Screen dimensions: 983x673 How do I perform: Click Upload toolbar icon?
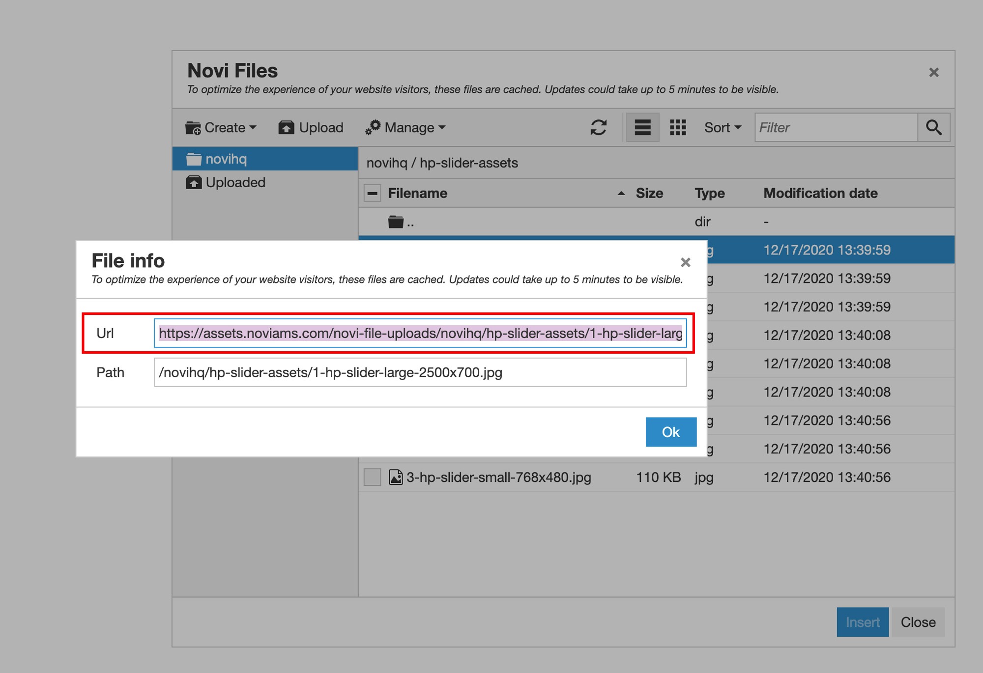tap(286, 128)
